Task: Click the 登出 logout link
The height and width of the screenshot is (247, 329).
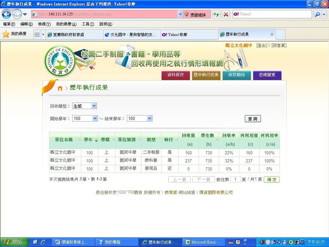Action: 262,45
